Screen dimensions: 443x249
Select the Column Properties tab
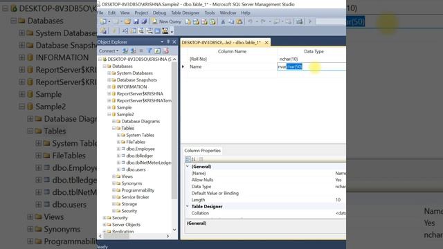[202, 151]
